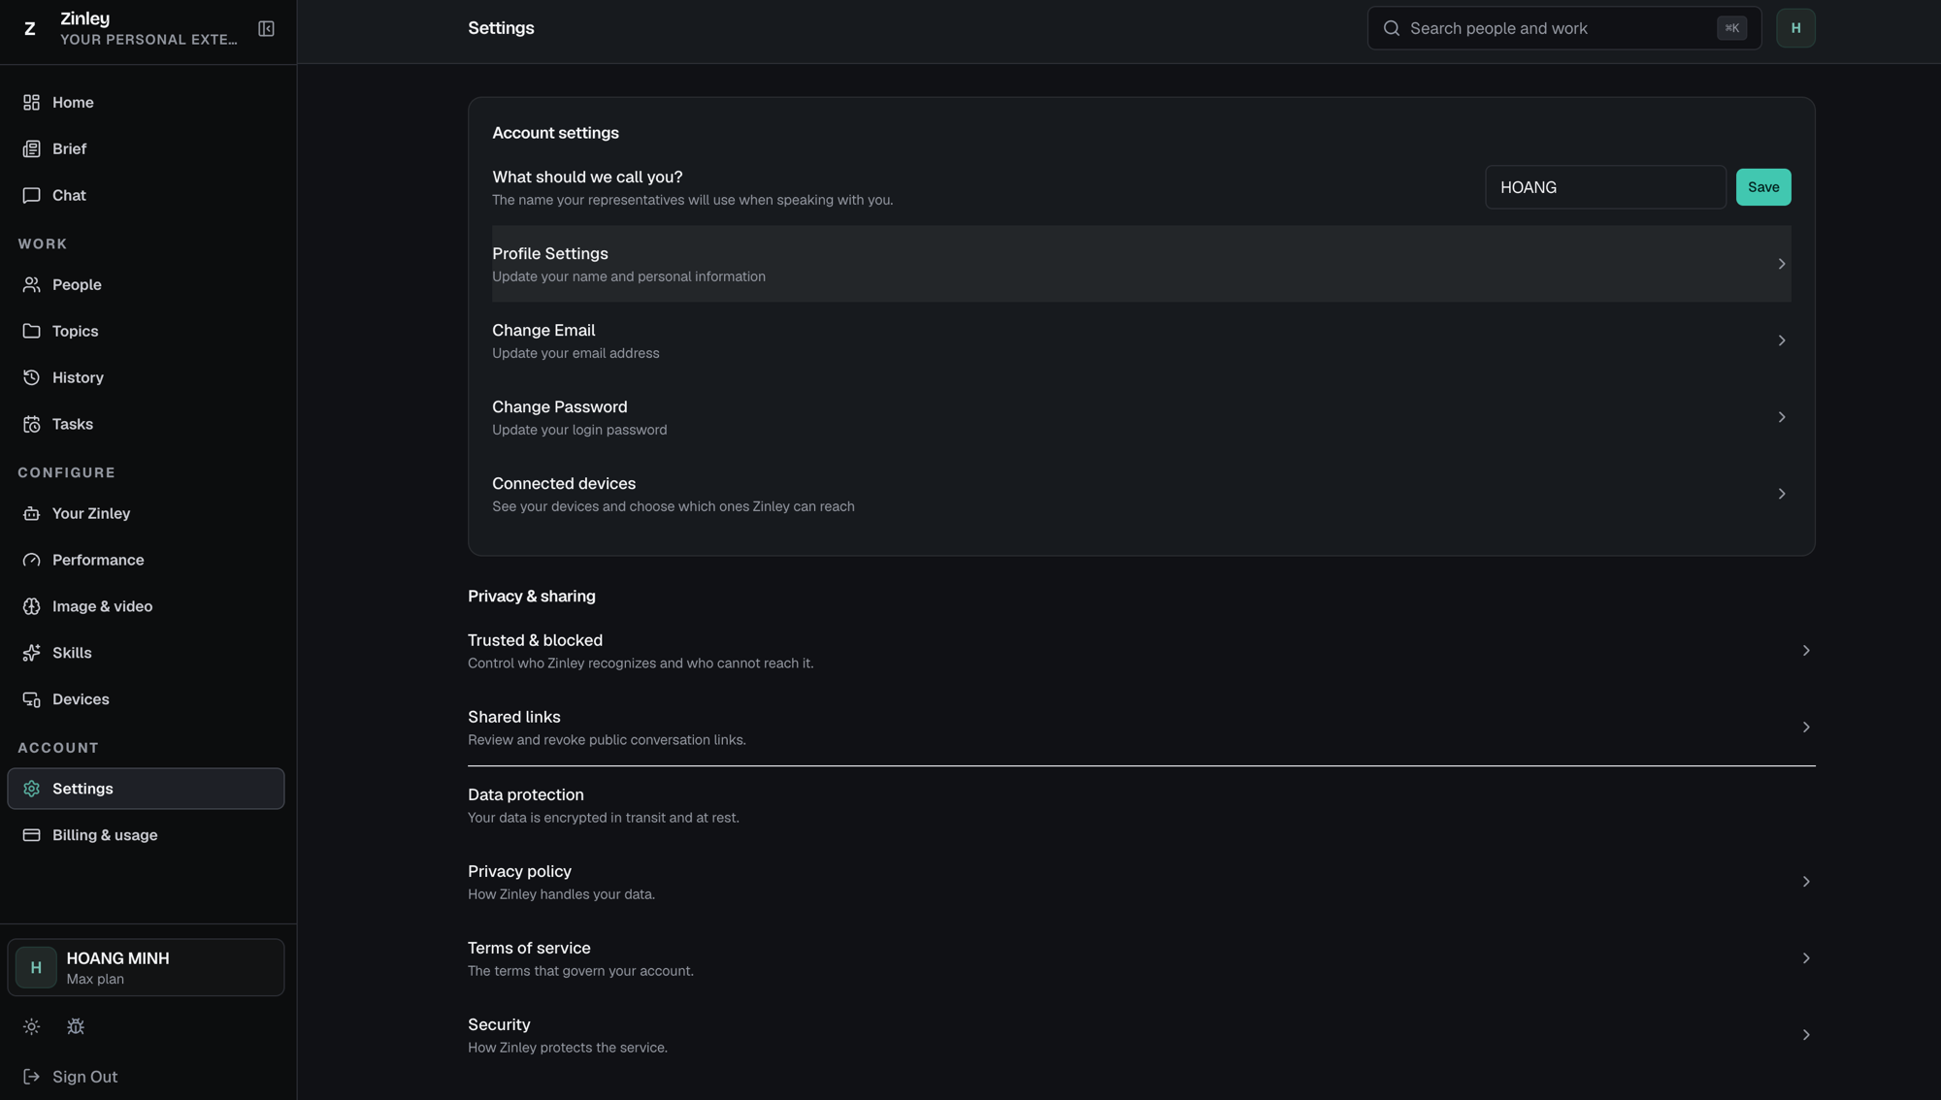Open Skills in sidebar
Screen dimensions: 1941x1100
click(x=146, y=653)
